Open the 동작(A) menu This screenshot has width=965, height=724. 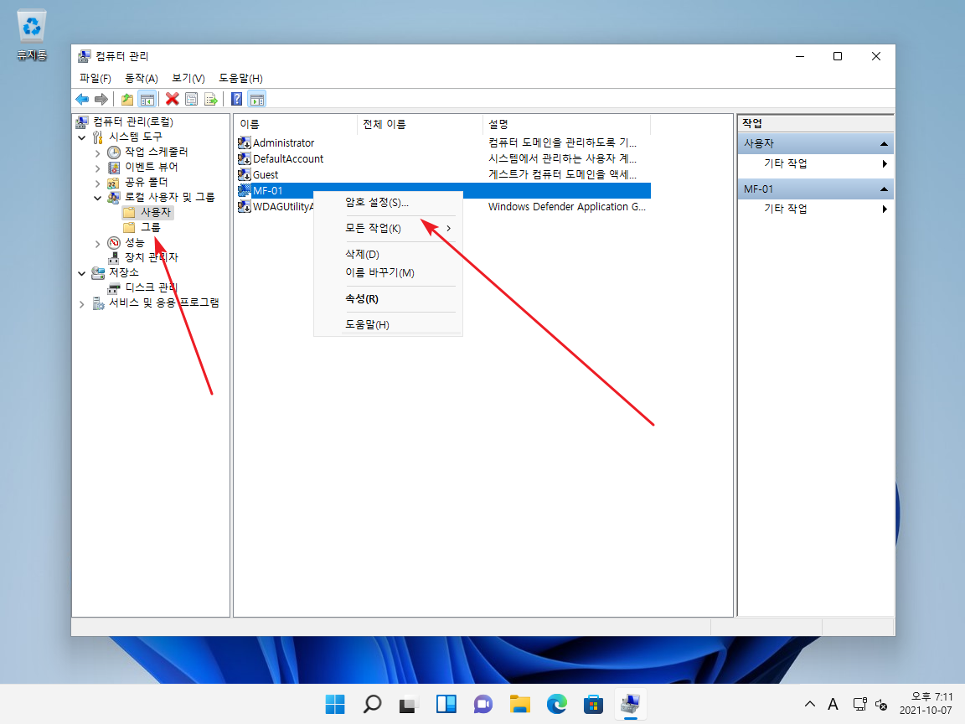(141, 78)
